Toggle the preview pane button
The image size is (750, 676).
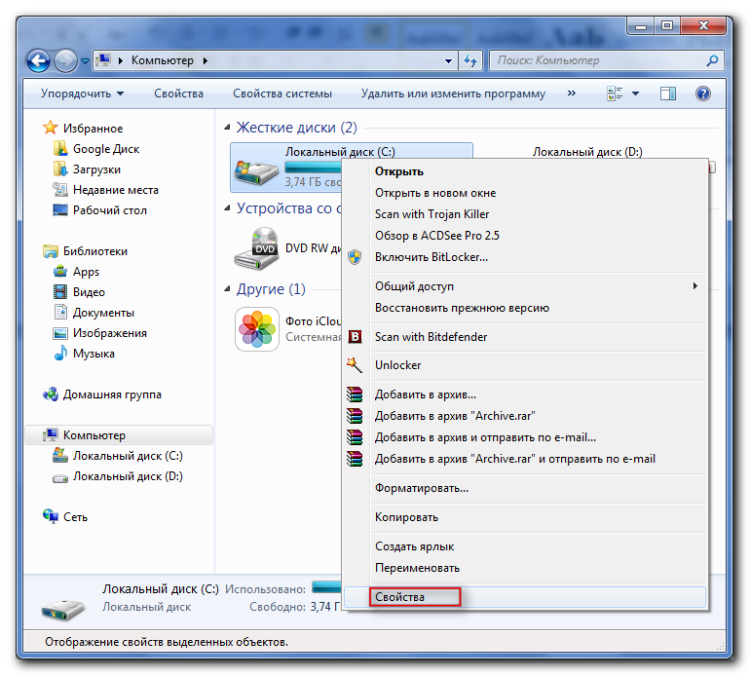pyautogui.click(x=668, y=94)
